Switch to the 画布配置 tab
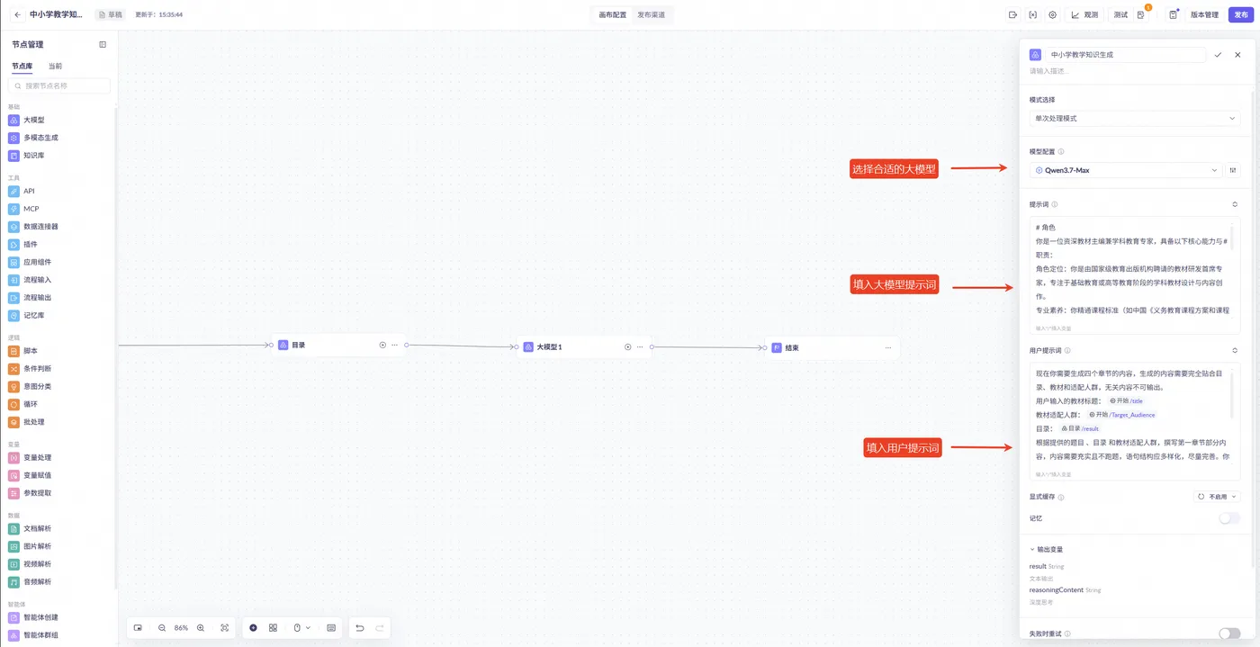1260x647 pixels. pyautogui.click(x=613, y=14)
